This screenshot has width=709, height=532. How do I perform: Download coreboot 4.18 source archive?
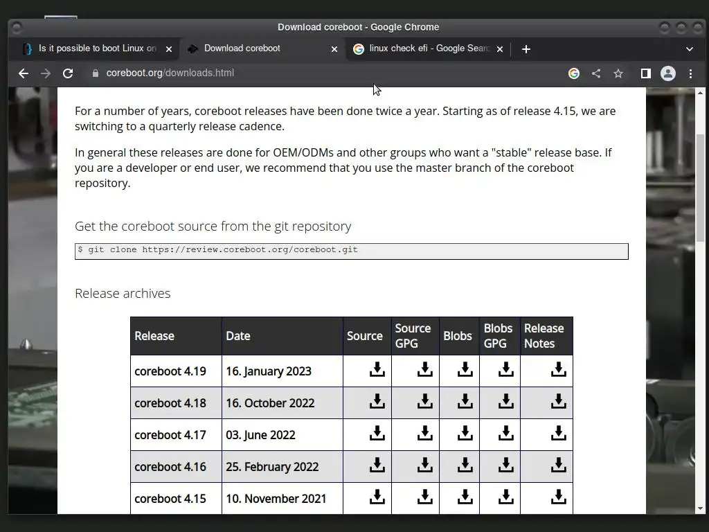point(377,401)
